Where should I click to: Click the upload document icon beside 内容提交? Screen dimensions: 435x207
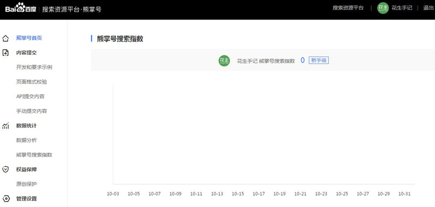(x=5, y=53)
